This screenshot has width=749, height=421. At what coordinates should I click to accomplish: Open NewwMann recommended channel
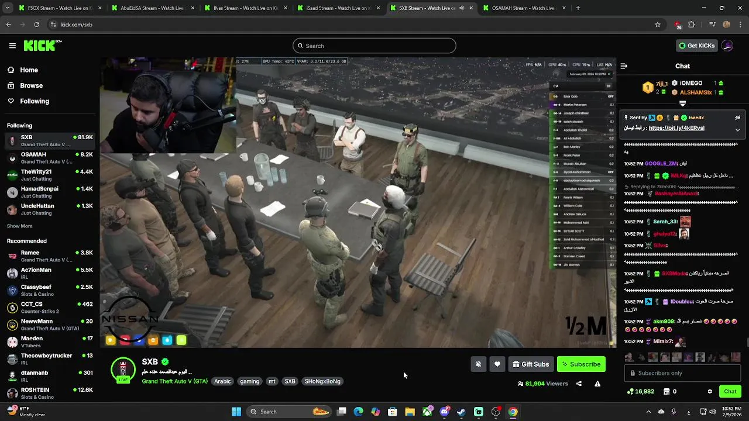coord(50,325)
